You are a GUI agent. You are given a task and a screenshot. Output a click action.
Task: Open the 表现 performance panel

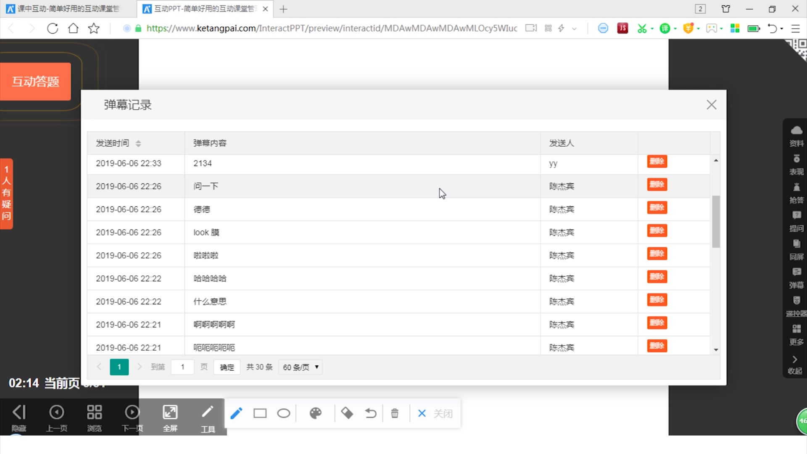pos(796,165)
